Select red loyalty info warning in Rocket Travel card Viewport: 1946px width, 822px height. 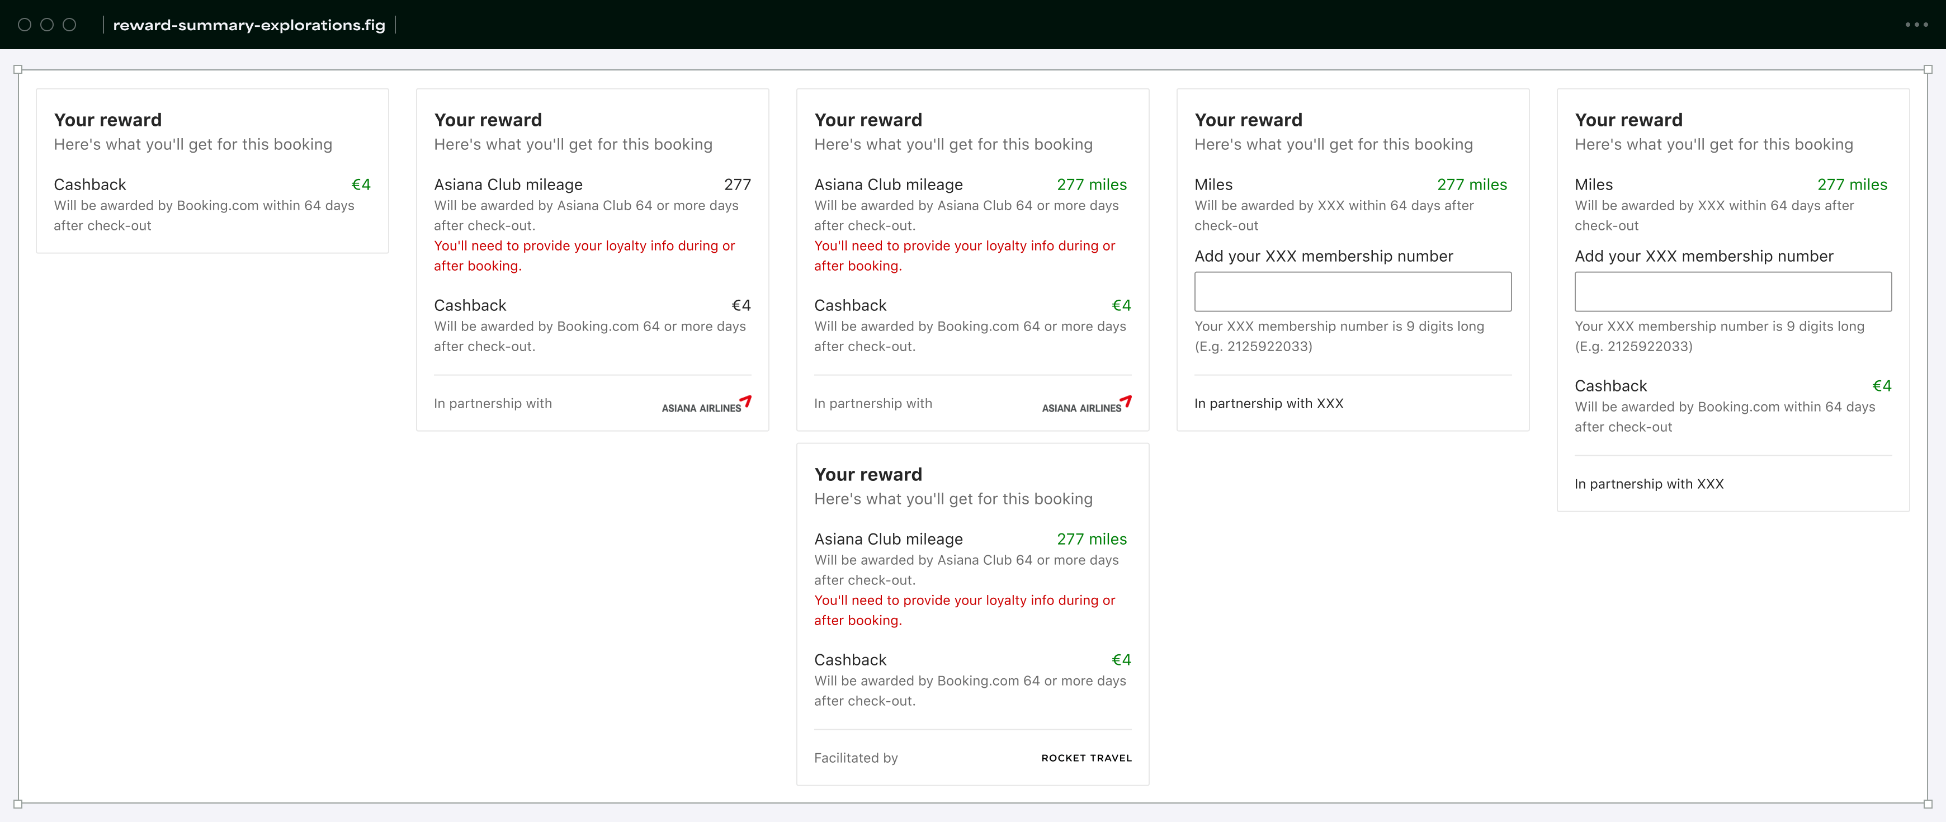click(x=965, y=611)
